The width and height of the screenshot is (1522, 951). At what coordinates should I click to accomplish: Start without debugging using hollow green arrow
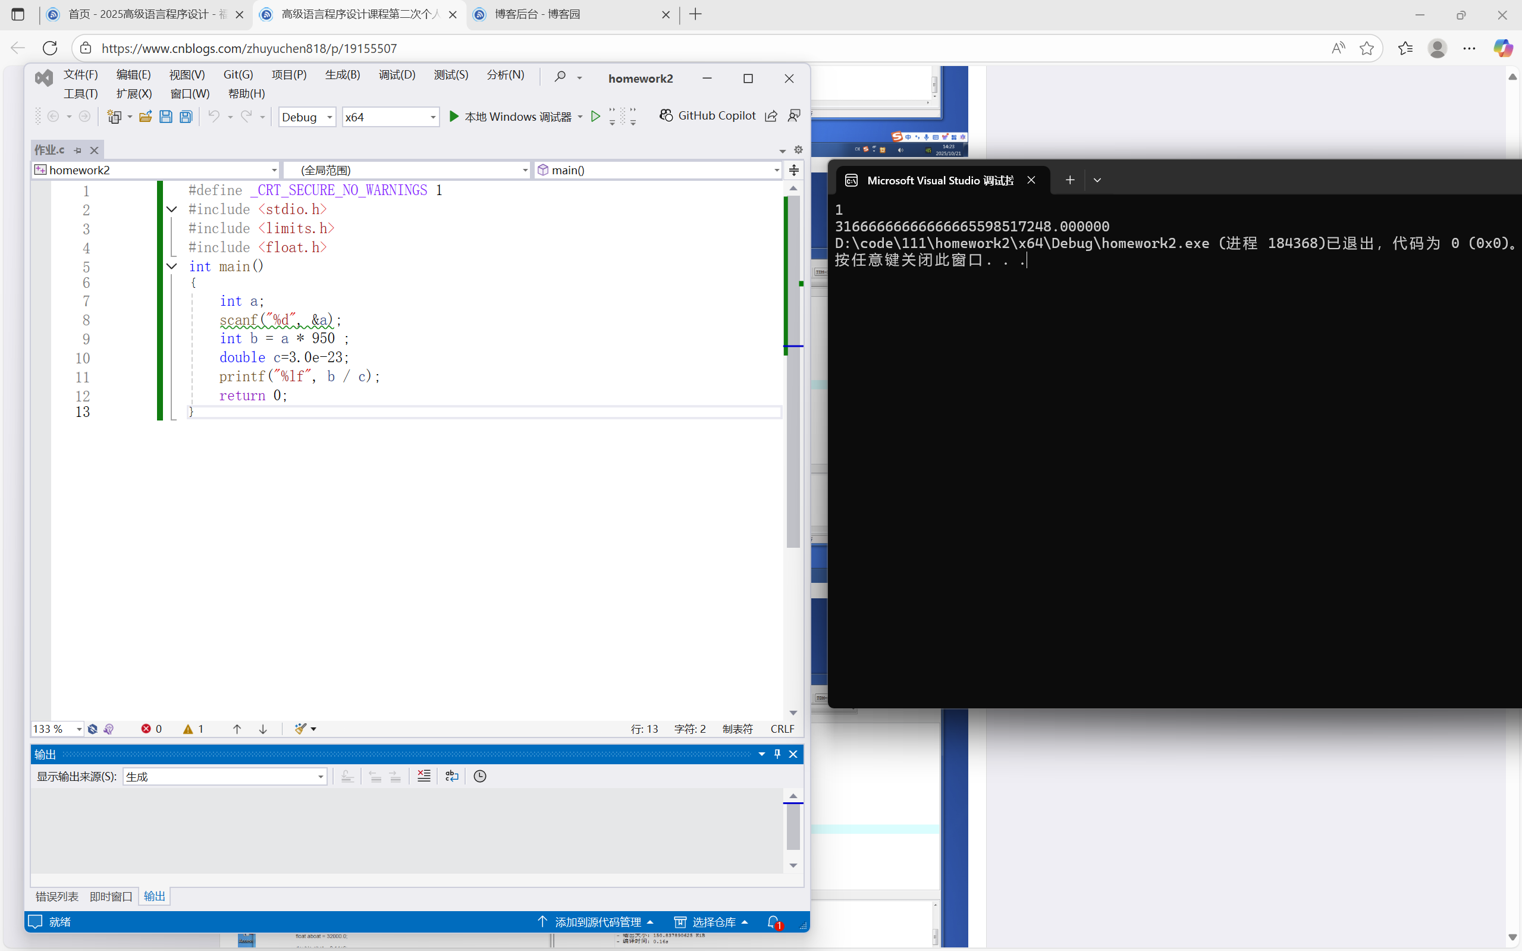595,117
